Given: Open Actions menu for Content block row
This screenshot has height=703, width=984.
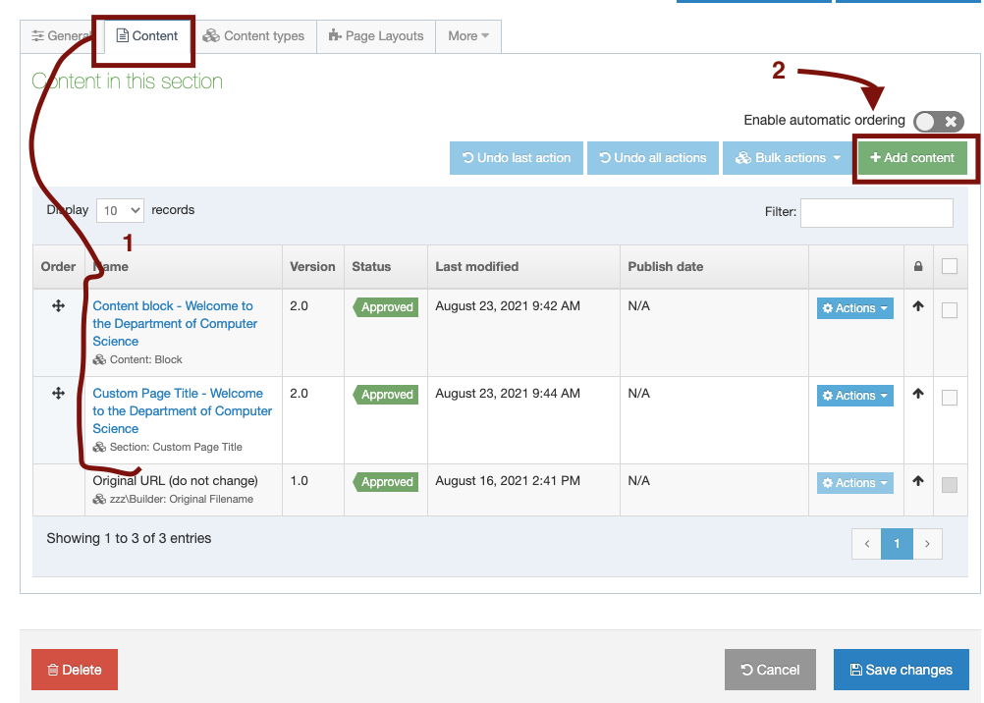Looking at the screenshot, I should [x=854, y=308].
